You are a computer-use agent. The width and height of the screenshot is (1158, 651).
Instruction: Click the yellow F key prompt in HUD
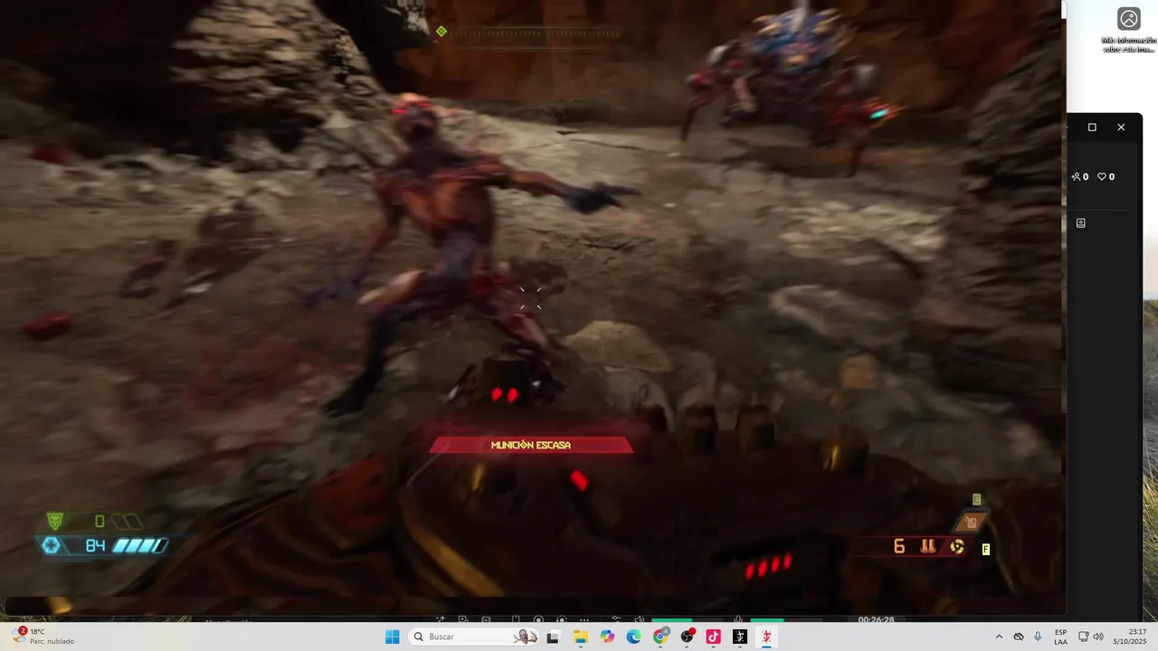coord(986,549)
